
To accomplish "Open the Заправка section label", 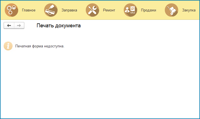I will [x=69, y=10].
